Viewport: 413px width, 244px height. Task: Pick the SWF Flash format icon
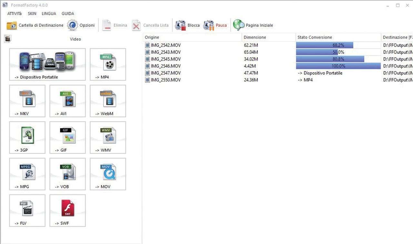pyautogui.click(x=67, y=211)
